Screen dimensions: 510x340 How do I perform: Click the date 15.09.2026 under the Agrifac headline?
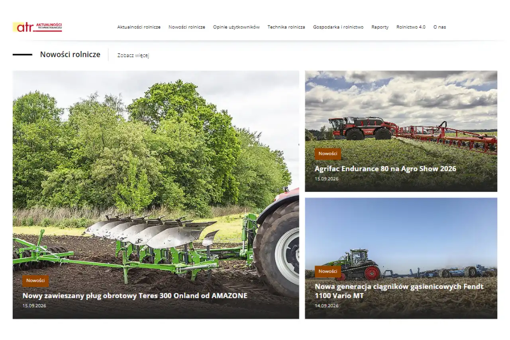click(327, 179)
